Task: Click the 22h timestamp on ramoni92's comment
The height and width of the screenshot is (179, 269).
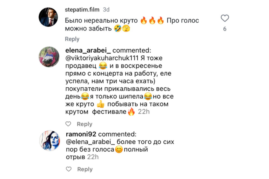Action: [x=93, y=157]
